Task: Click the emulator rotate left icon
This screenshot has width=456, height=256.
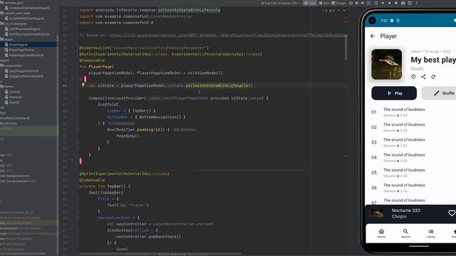Action: point(369,3)
